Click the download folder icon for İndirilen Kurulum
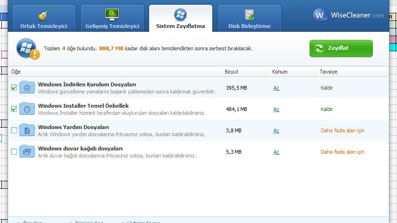This screenshot has width=397, height=223. pyautogui.click(x=27, y=87)
